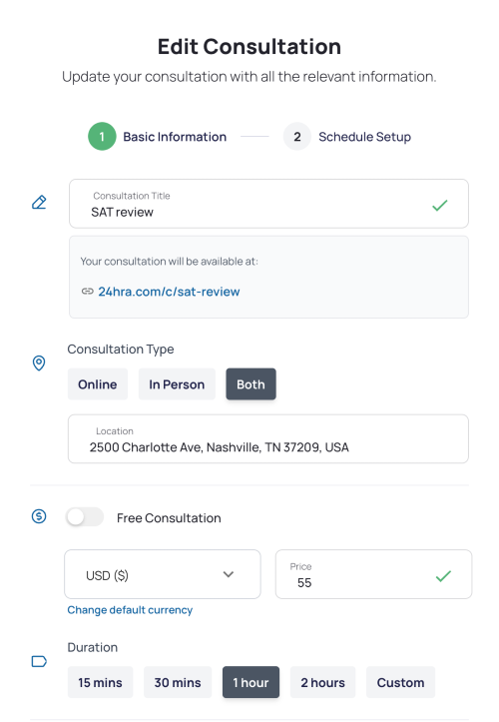This screenshot has height=722, width=499.
Task: Open the 24hra.com/c/sat-review link
Action: click(169, 292)
